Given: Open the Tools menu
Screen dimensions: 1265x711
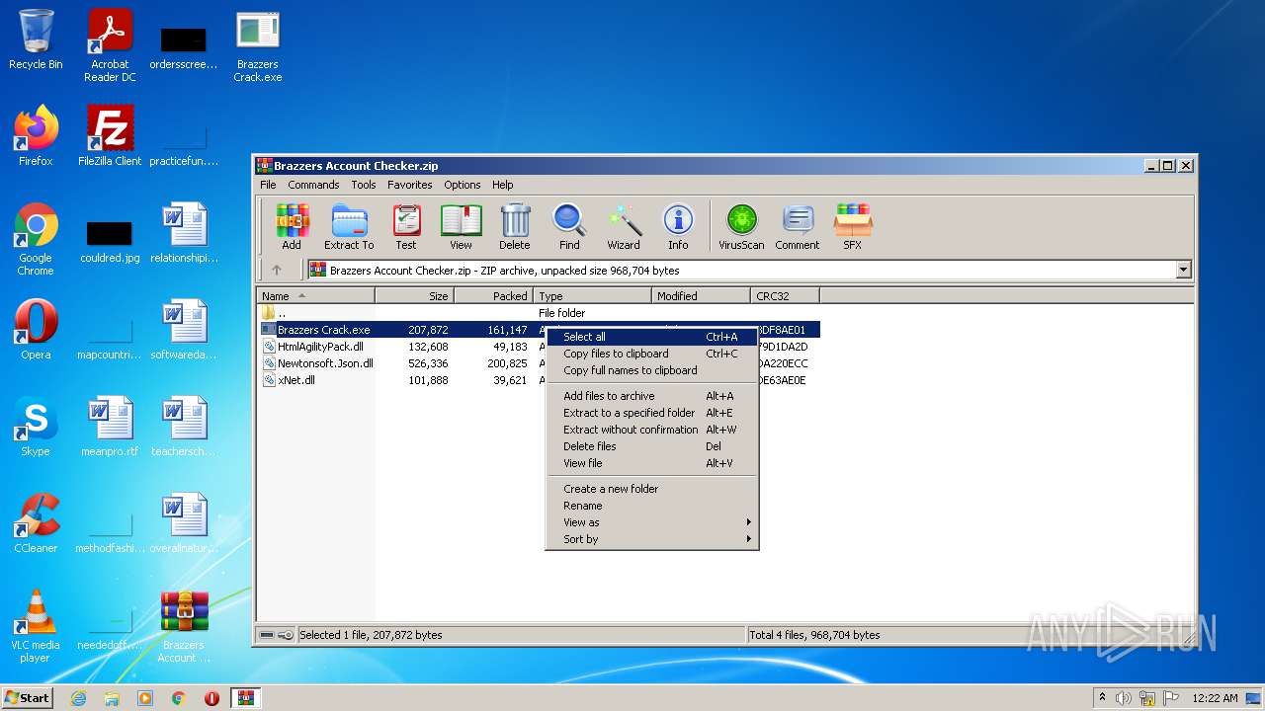Looking at the screenshot, I should pos(364,185).
